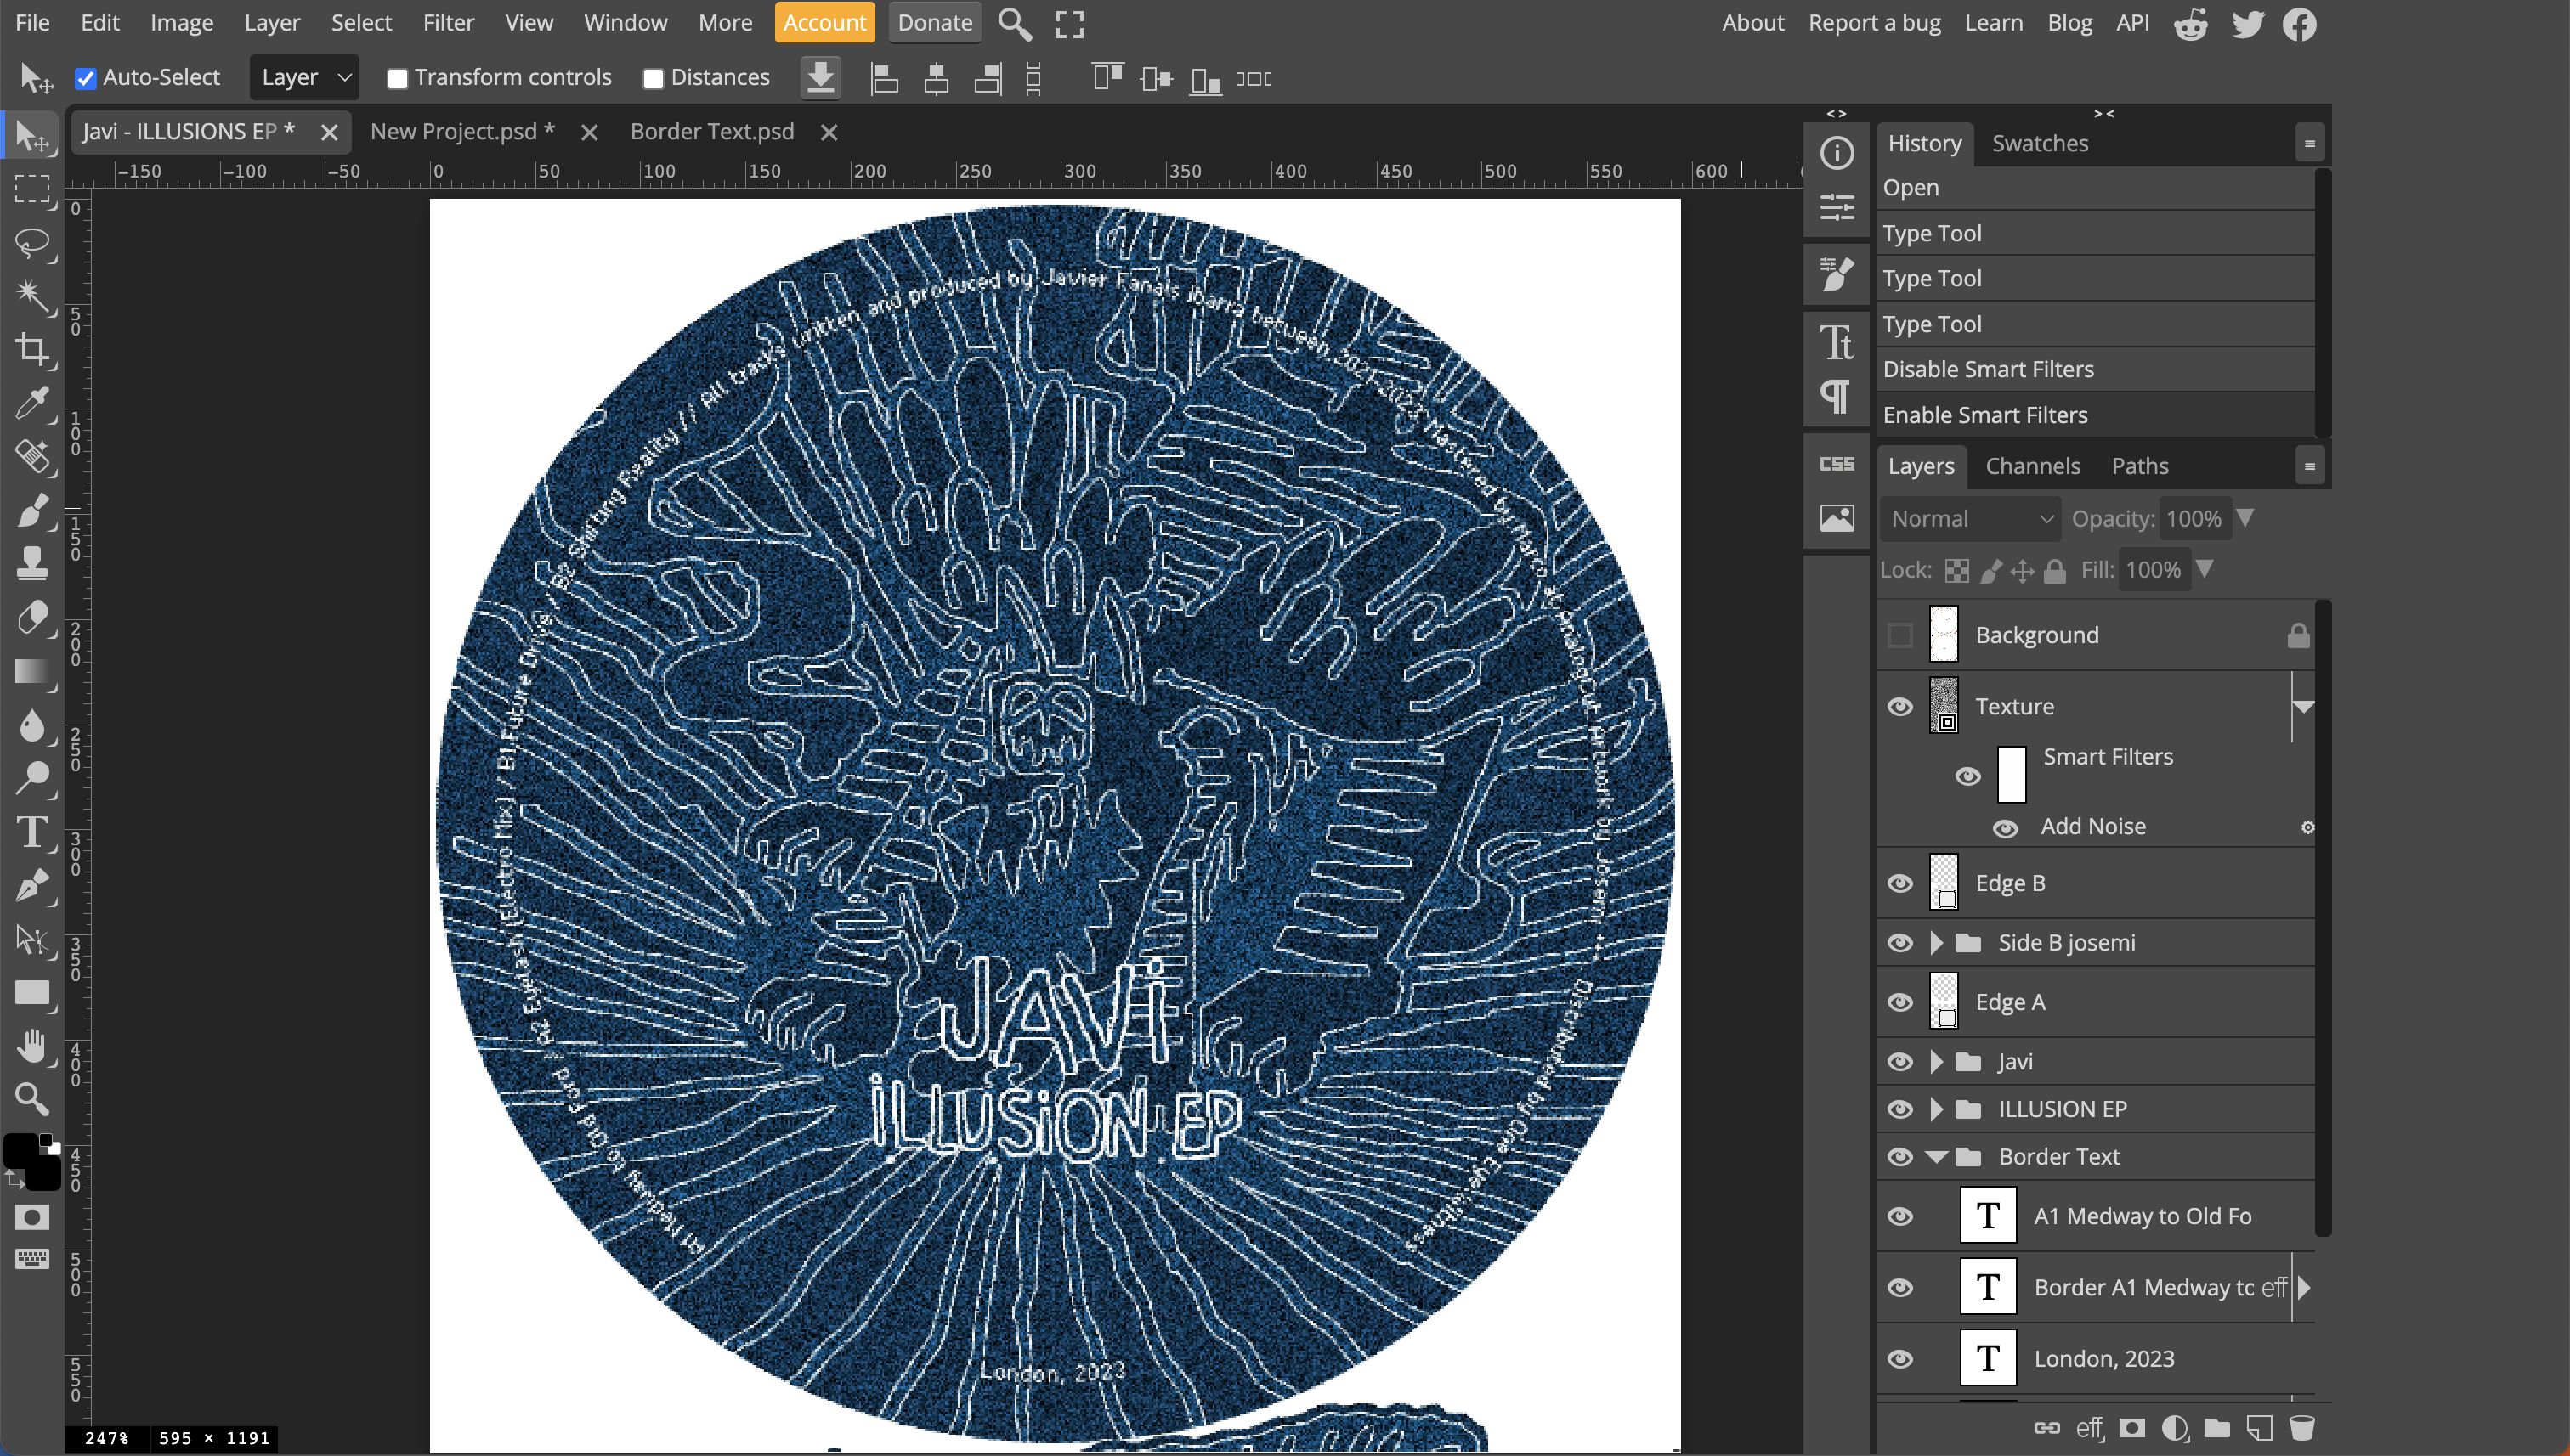Uncheck the Auto-Select checkbox
The image size is (2570, 1456).
[85, 77]
